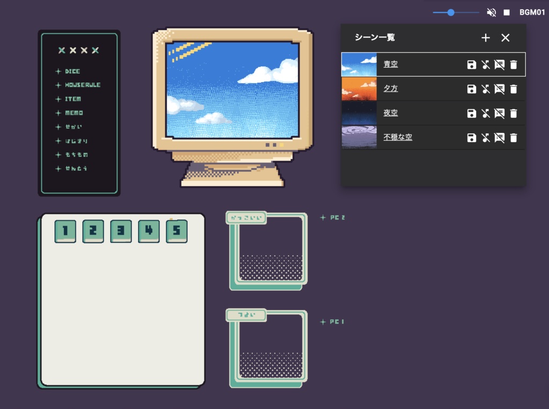Stop BGM playback with square button

(507, 13)
